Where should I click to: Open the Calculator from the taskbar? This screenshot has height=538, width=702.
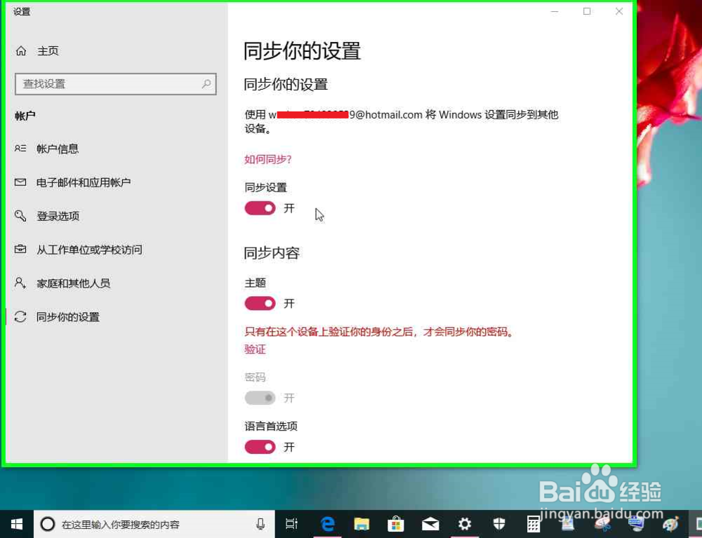click(x=532, y=523)
